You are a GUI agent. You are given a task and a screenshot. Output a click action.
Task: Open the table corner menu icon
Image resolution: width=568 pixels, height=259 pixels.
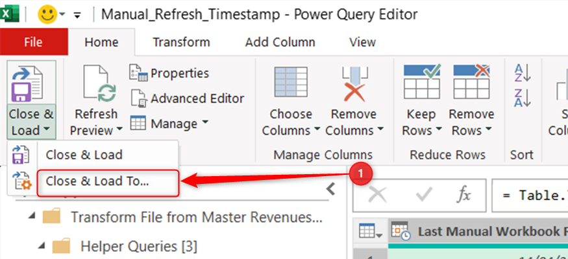click(371, 231)
